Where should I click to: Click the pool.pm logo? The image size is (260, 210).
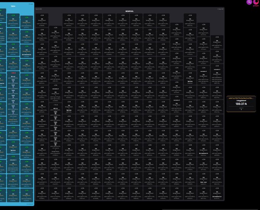(x=256, y=3)
